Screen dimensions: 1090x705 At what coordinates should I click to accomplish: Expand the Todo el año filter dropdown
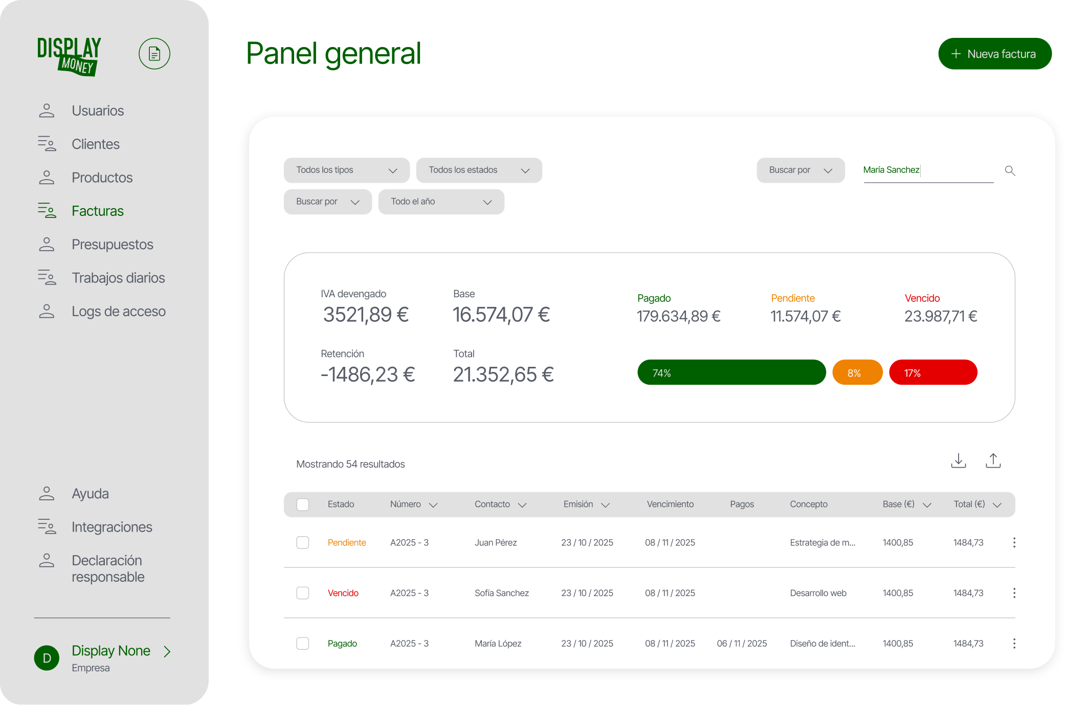pyautogui.click(x=441, y=202)
